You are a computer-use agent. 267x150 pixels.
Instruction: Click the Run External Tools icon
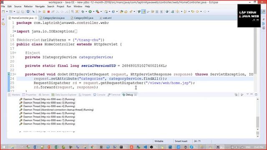pos(97,12)
